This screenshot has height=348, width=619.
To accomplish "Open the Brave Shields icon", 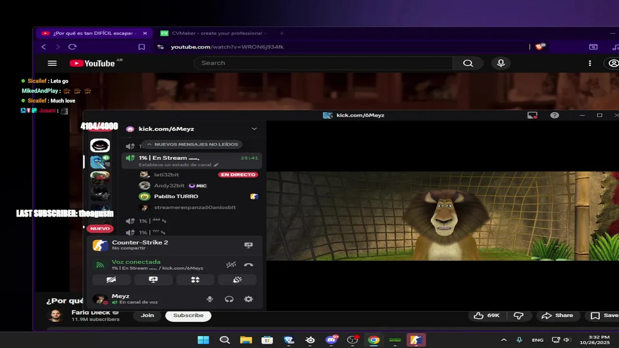I will 540,47.
